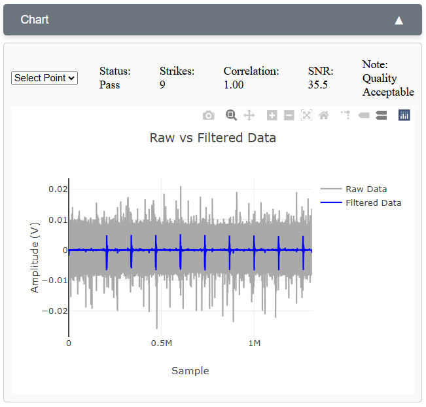The width and height of the screenshot is (426, 407).
Task: Open the Plotly logo link icon
Action: pyautogui.click(x=404, y=115)
